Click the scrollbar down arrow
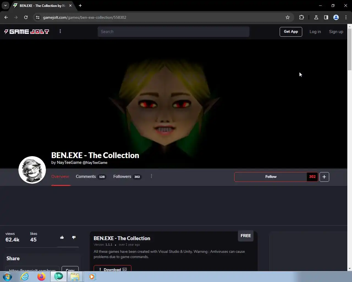 tap(350, 269)
